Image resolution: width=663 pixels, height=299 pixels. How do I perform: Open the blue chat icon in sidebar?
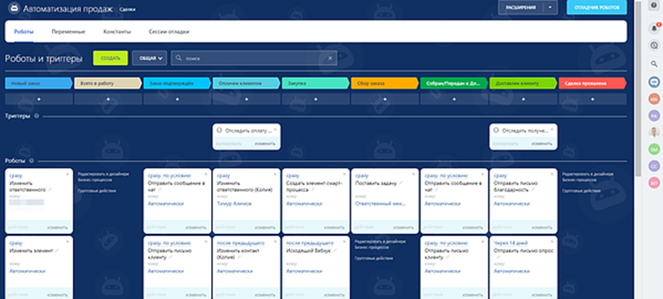coord(654,82)
